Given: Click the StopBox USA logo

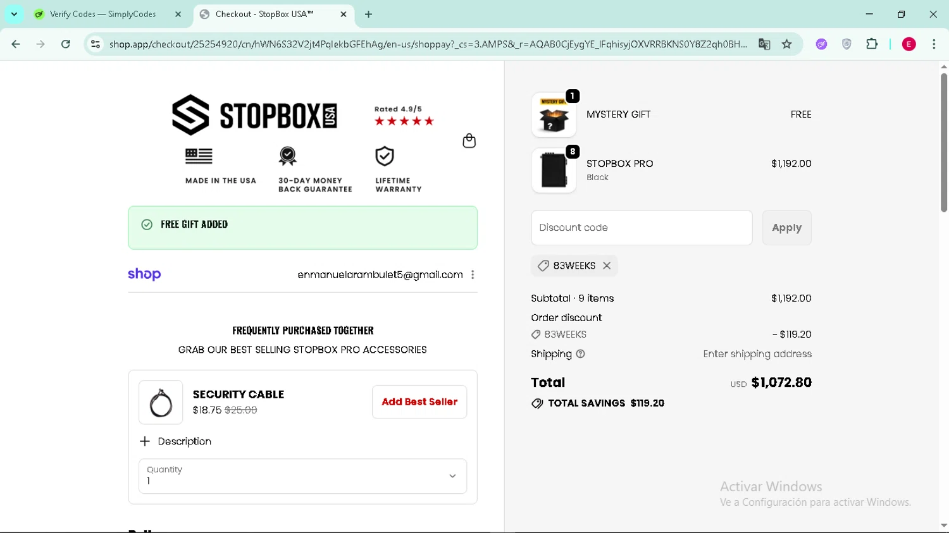Looking at the screenshot, I should pos(254,115).
